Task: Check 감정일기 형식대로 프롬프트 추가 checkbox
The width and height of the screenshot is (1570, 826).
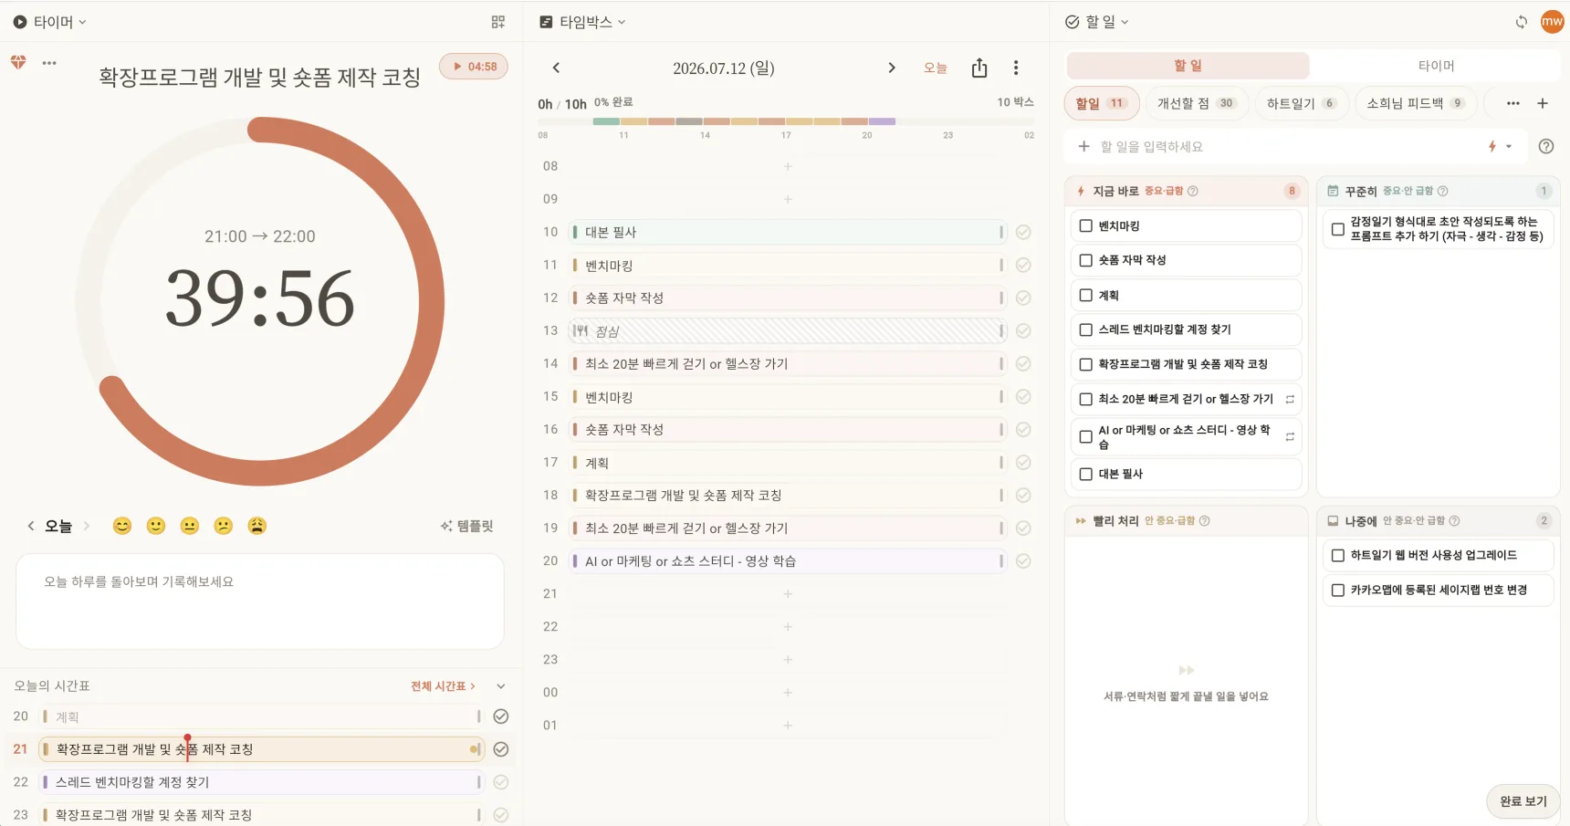Action: pyautogui.click(x=1338, y=229)
